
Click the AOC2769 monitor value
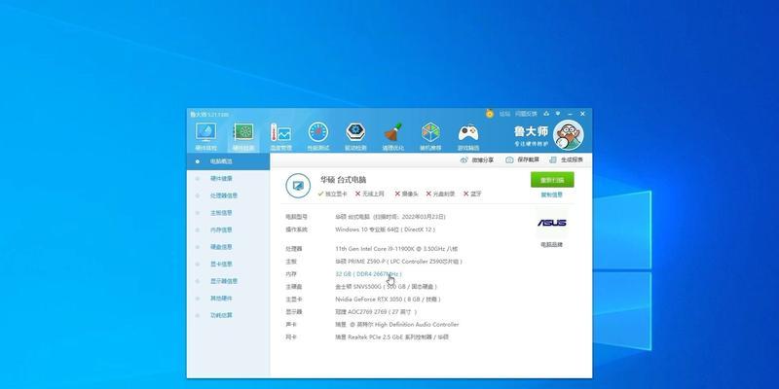pos(376,311)
